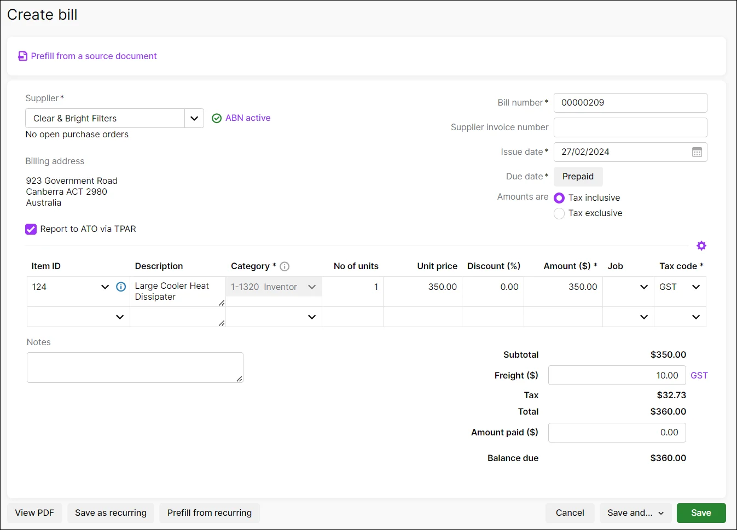Expand the Supplier dropdown
The image size is (737, 530).
(x=194, y=118)
